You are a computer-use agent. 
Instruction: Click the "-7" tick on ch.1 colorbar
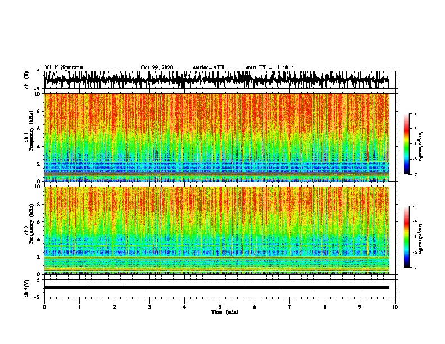point(414,174)
